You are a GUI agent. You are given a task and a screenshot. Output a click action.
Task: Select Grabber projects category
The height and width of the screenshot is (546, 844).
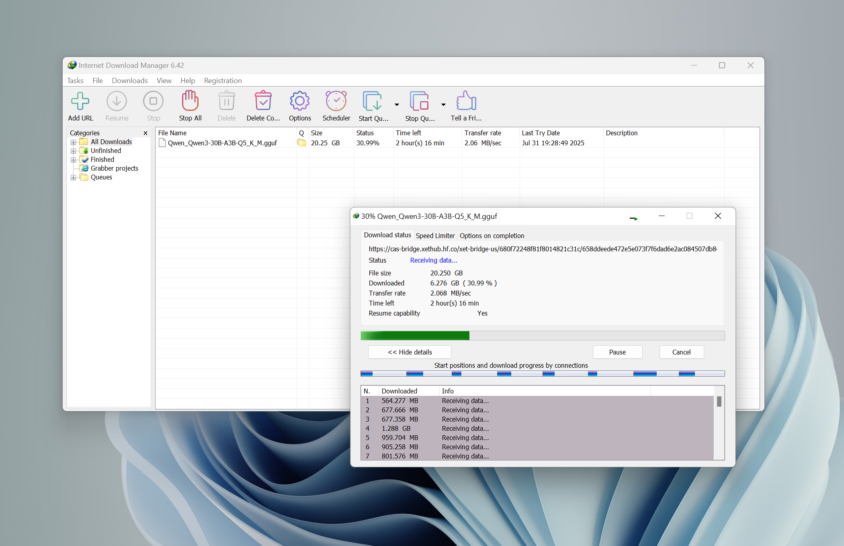114,168
